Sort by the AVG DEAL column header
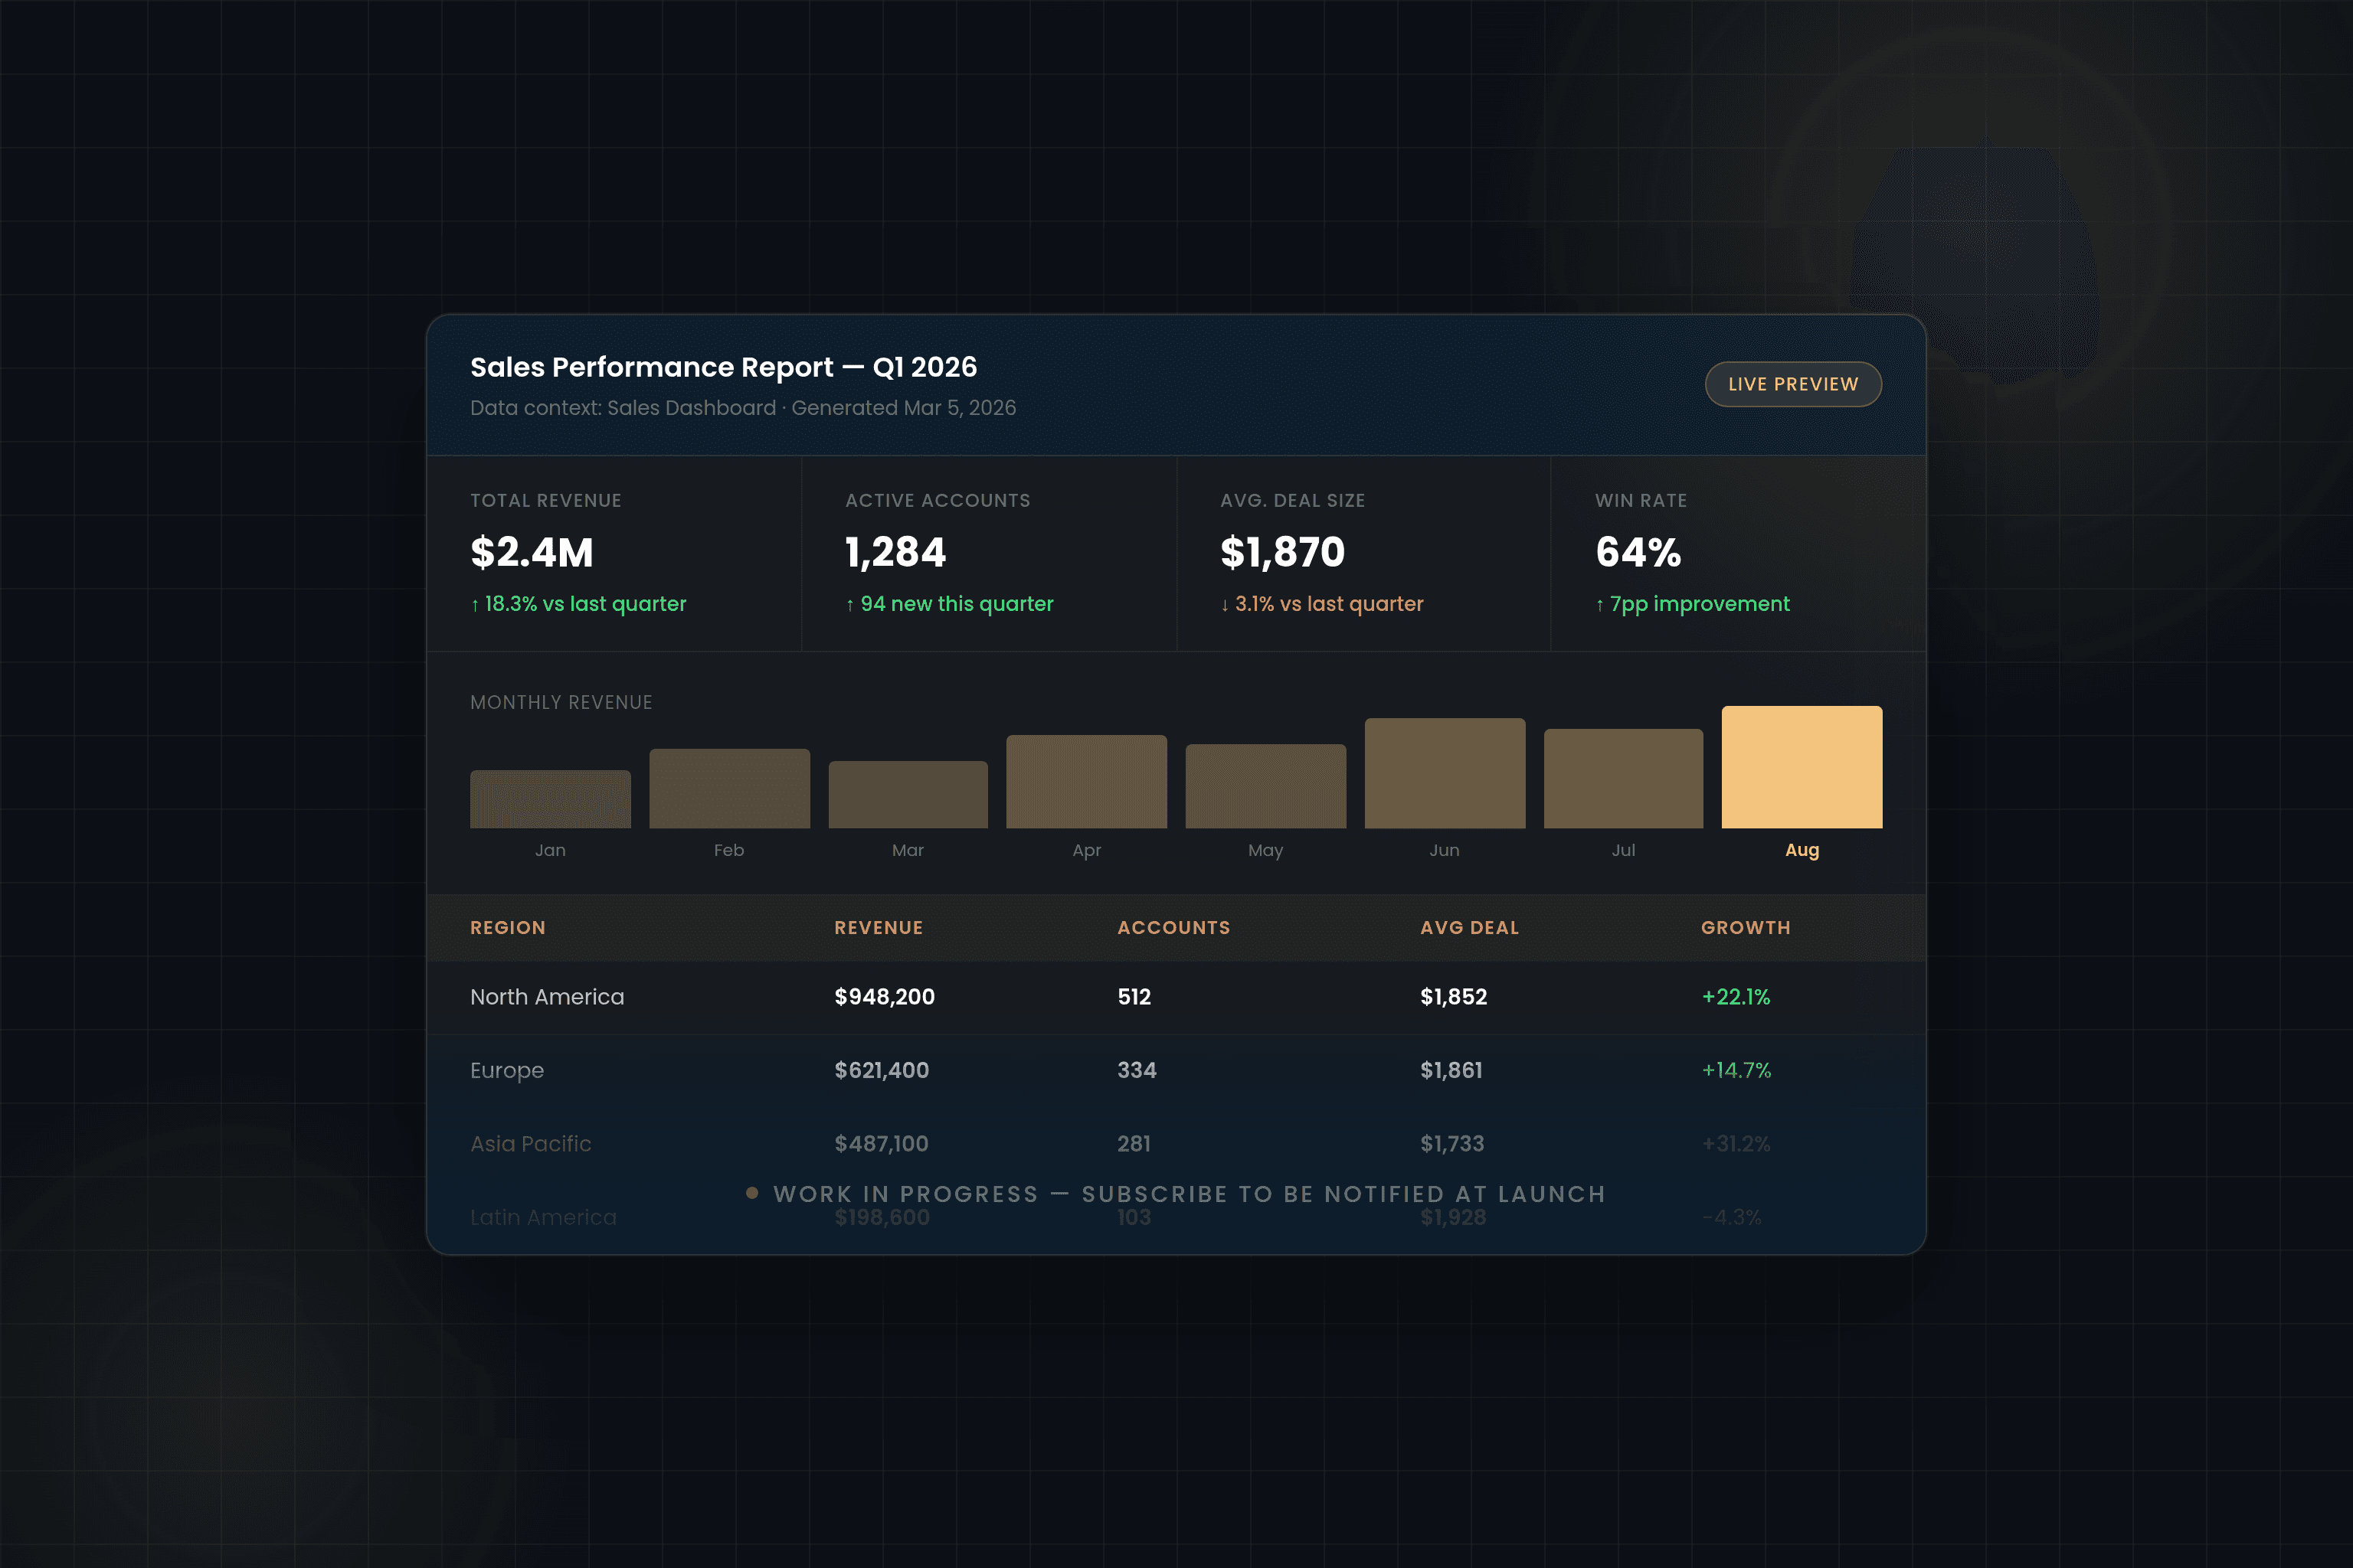 [1470, 928]
